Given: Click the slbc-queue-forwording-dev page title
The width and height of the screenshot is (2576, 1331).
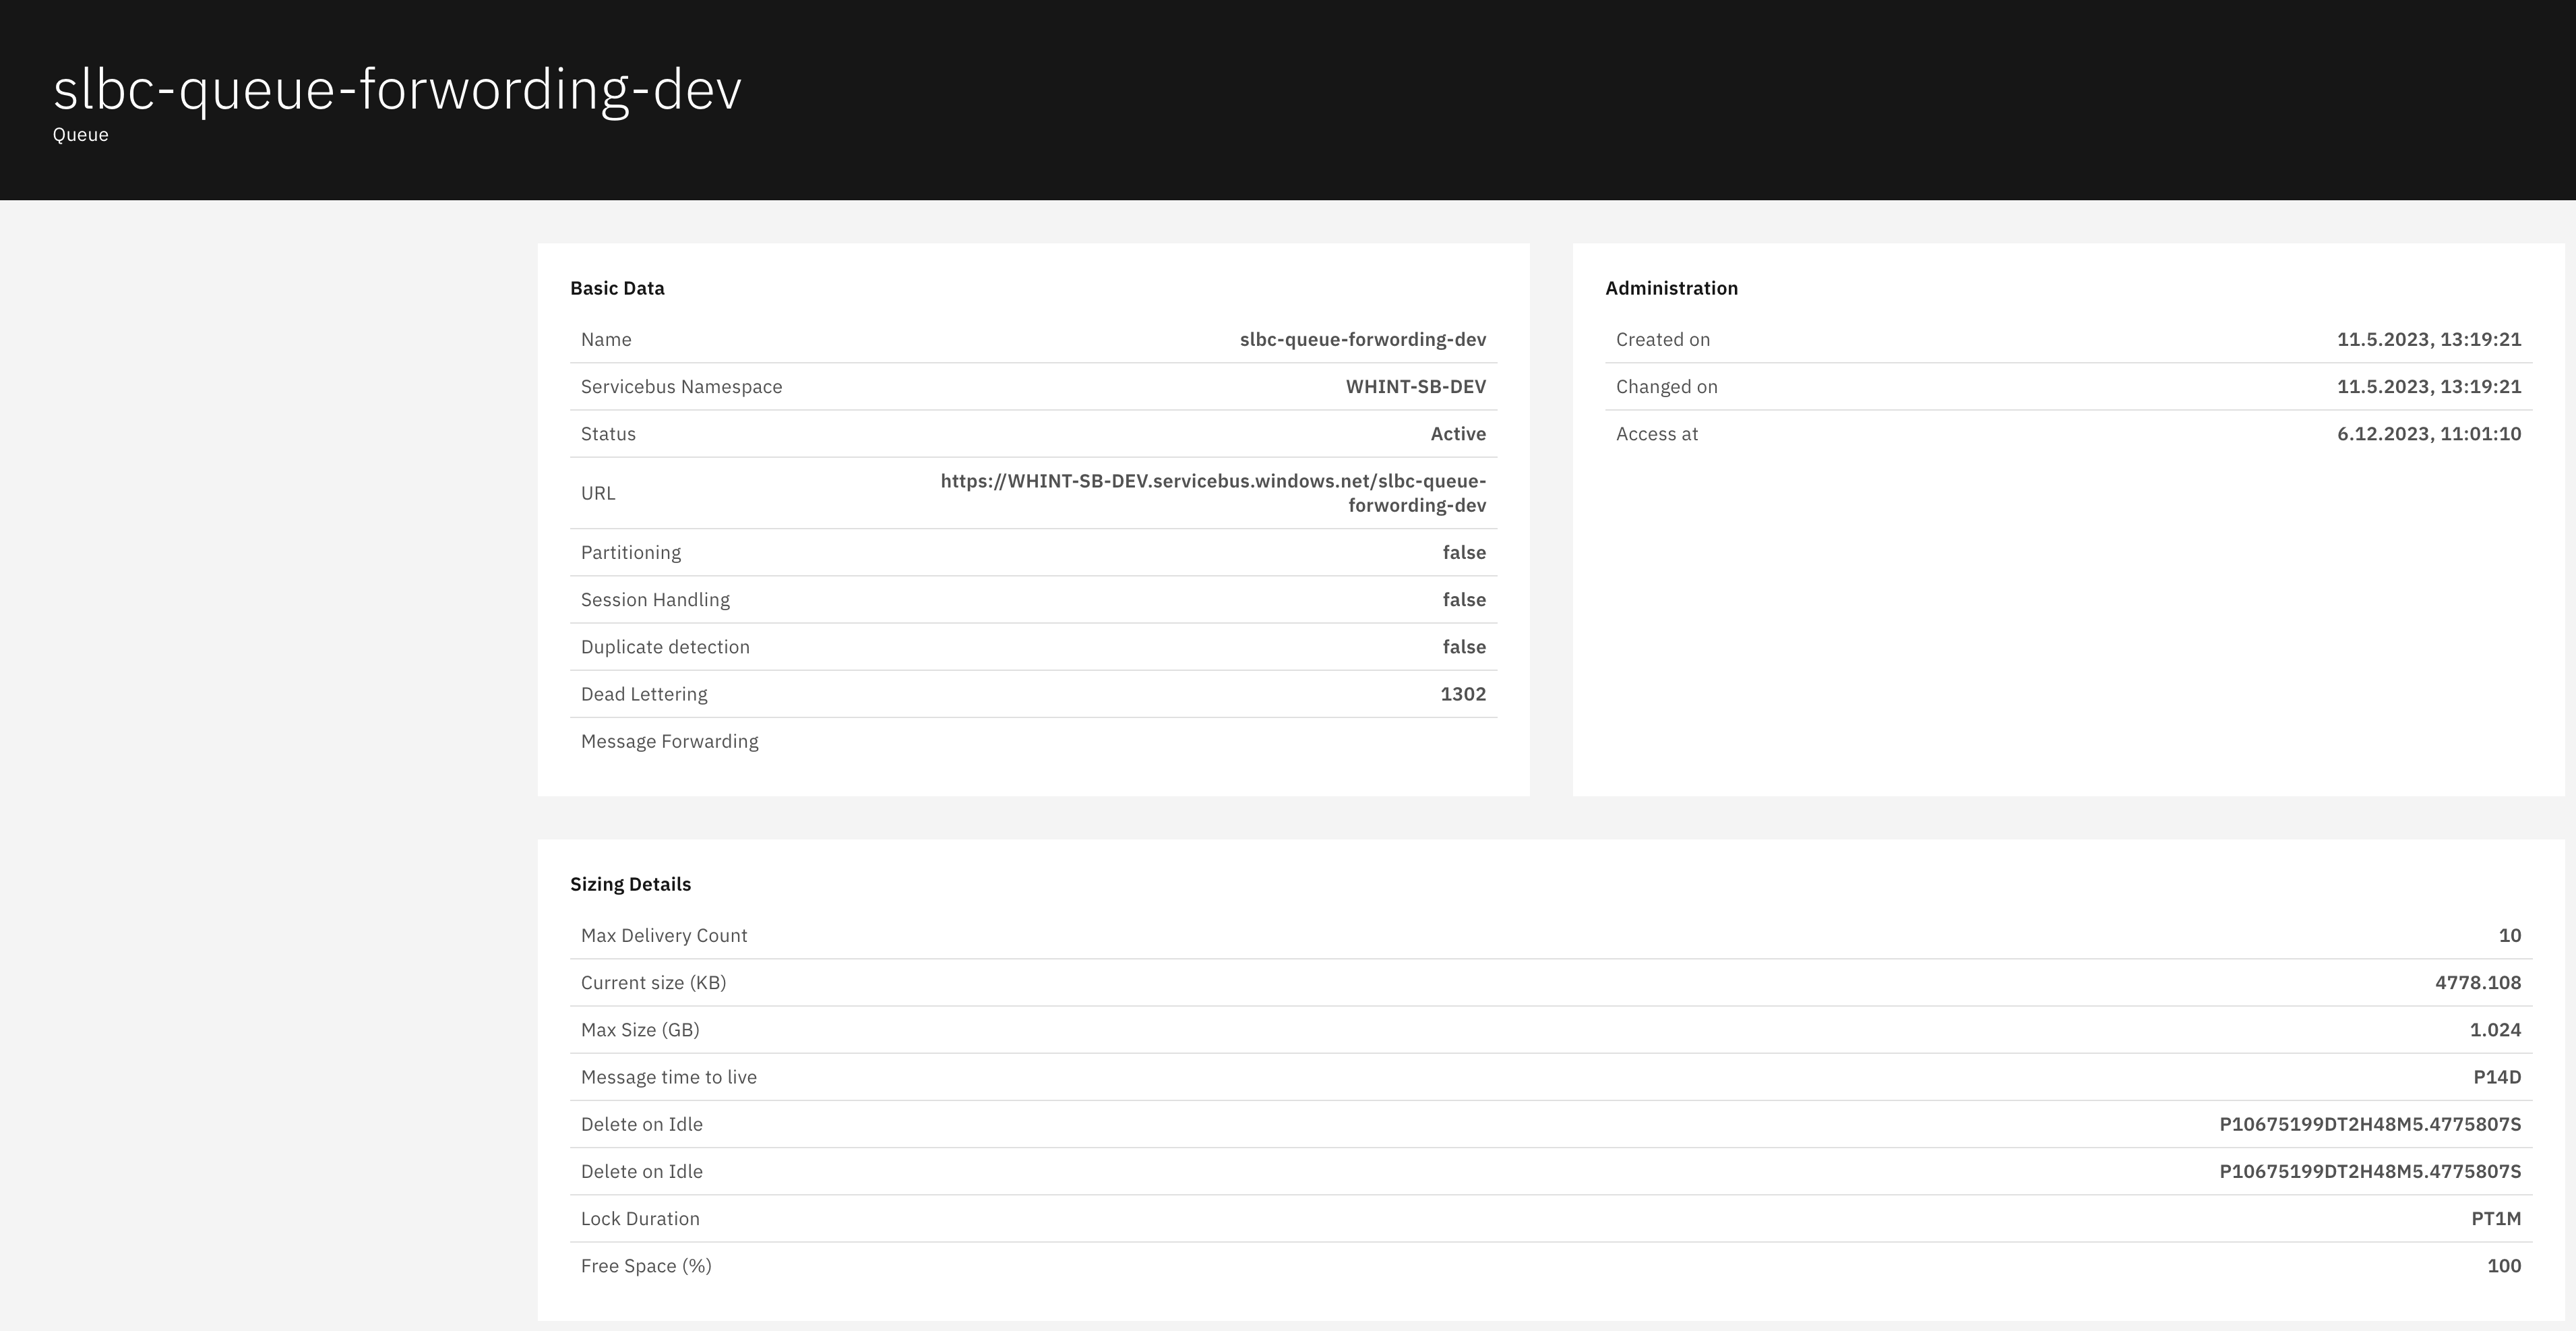Looking at the screenshot, I should (397, 89).
